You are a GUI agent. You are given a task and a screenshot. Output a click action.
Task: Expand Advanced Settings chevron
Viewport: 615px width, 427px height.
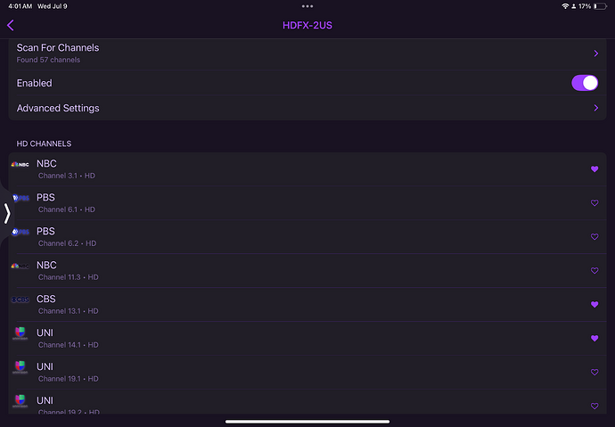(x=595, y=108)
